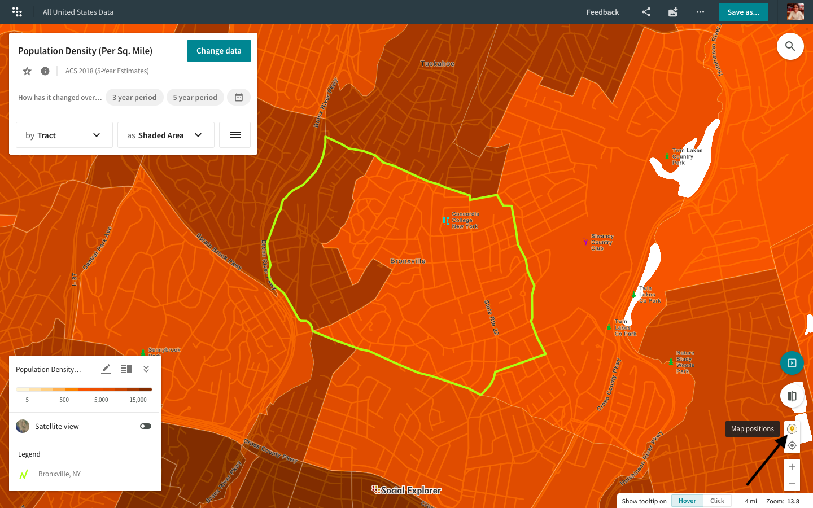
Task: Click the population density color scale
Action: point(84,389)
